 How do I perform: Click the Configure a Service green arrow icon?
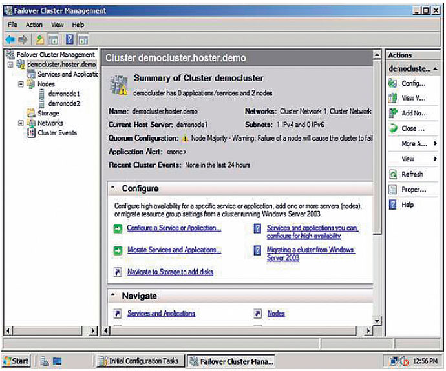(118, 228)
